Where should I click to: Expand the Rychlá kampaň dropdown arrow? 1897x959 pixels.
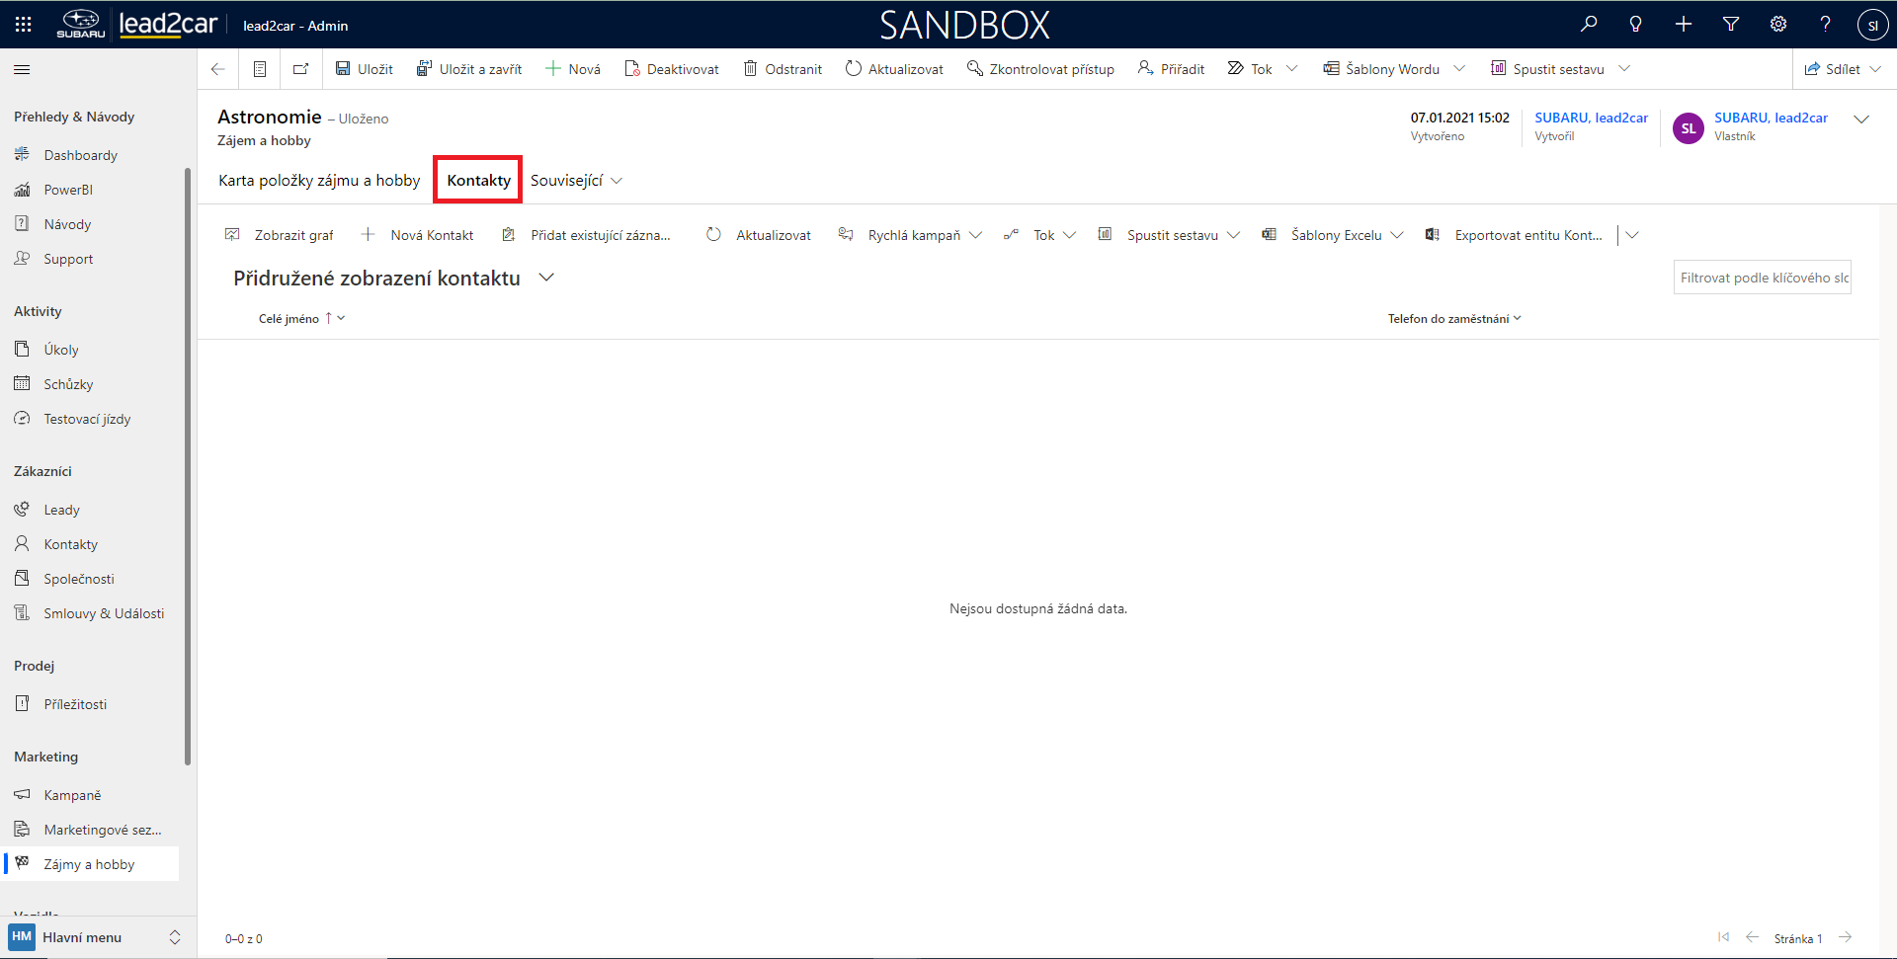(x=976, y=235)
